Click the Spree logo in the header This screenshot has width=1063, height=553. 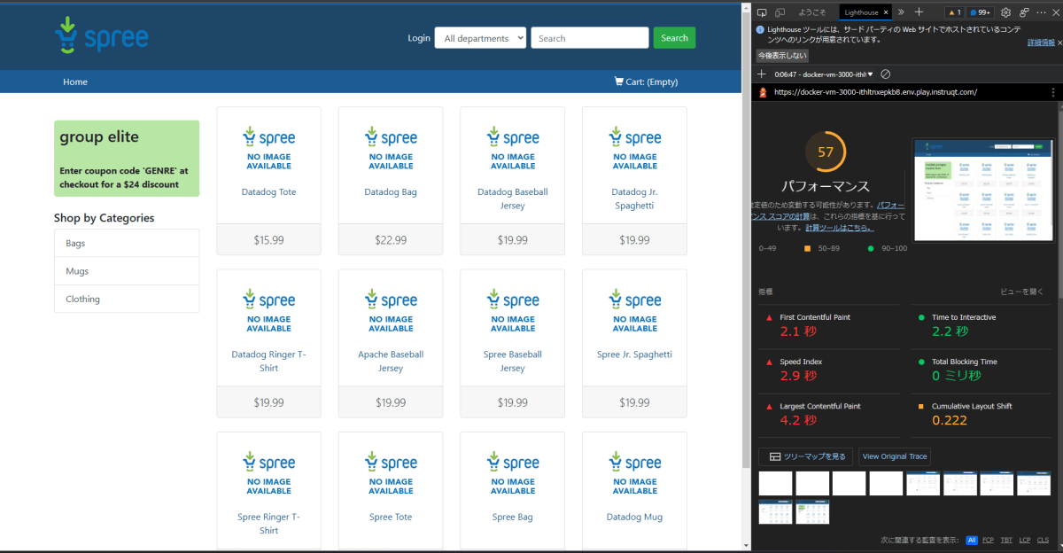[x=101, y=36]
